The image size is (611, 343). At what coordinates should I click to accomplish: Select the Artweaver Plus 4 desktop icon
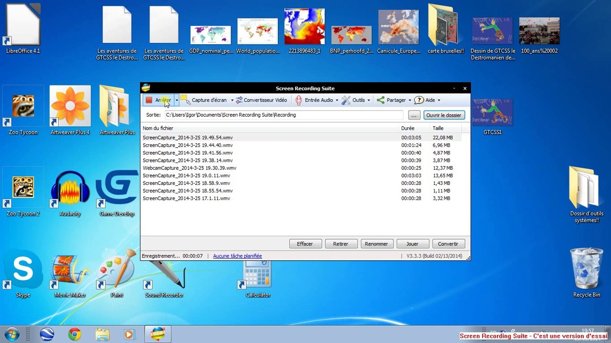[70, 111]
